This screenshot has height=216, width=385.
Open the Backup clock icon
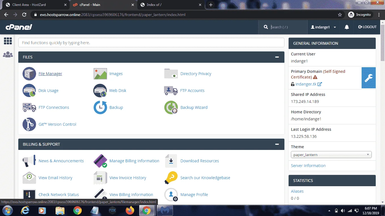[100, 107]
